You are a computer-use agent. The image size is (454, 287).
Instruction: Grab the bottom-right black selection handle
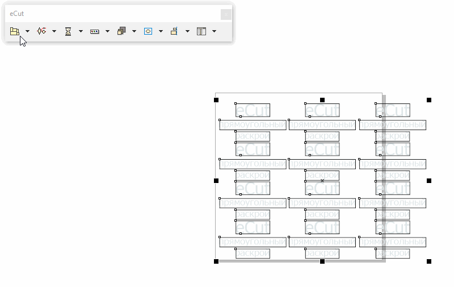[429, 261]
